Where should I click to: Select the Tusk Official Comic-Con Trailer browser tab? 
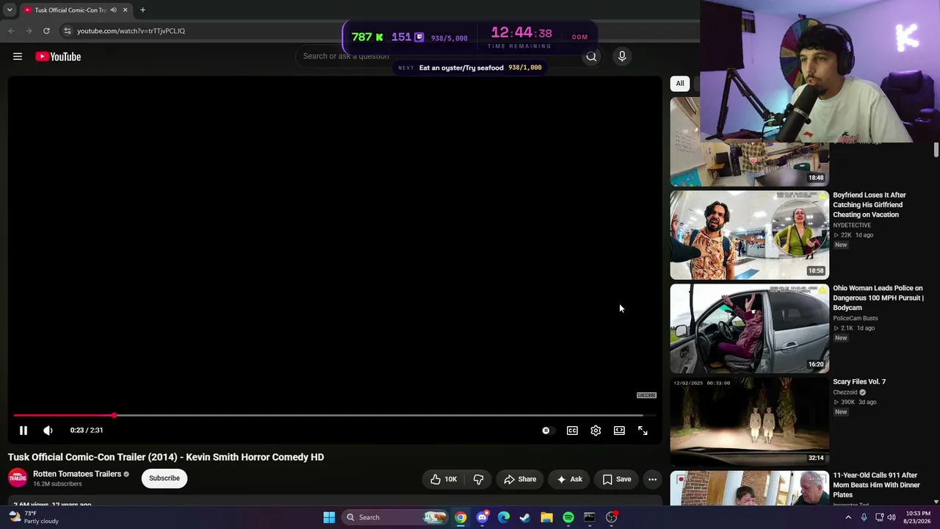(76, 10)
